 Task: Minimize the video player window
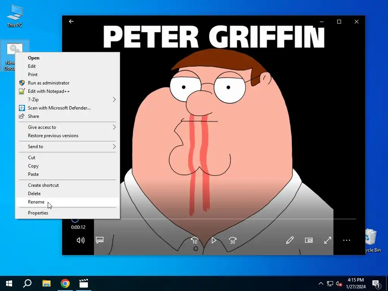coord(322,22)
